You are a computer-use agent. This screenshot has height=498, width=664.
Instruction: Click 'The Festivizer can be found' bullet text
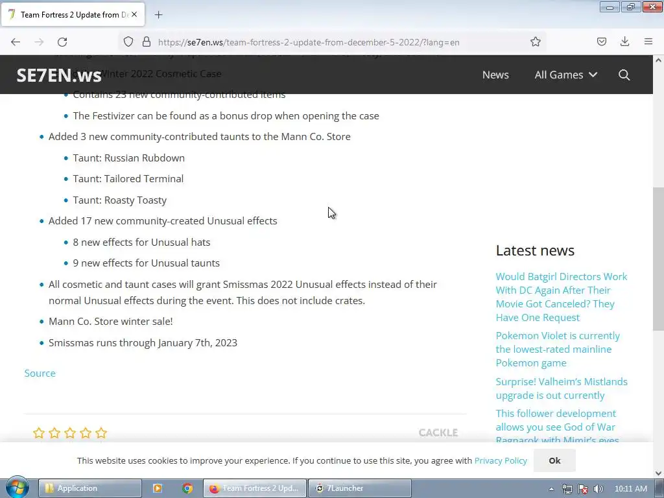click(x=226, y=116)
